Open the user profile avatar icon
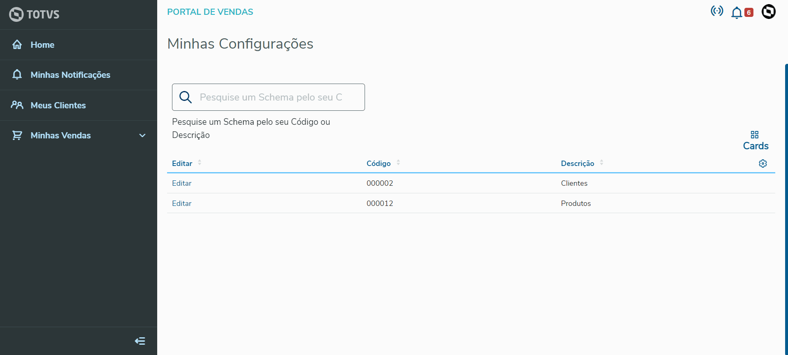This screenshot has width=788, height=355. [768, 12]
